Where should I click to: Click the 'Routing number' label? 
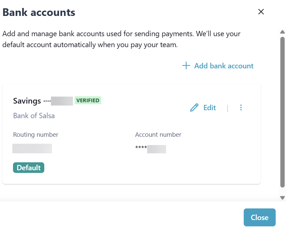[x=36, y=134]
